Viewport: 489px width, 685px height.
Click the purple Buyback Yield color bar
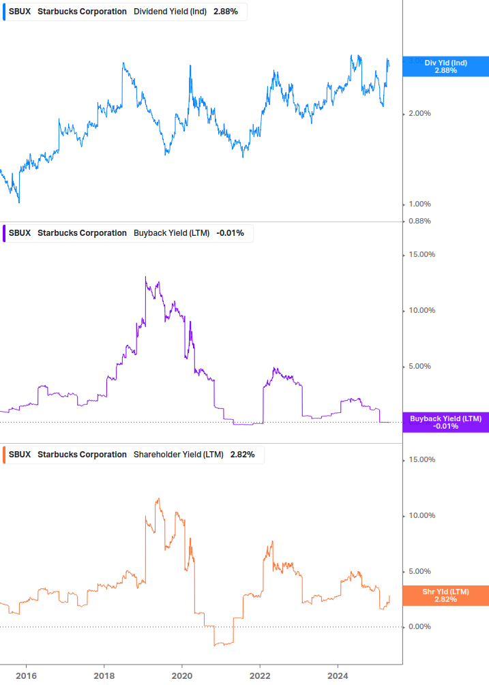(4, 233)
